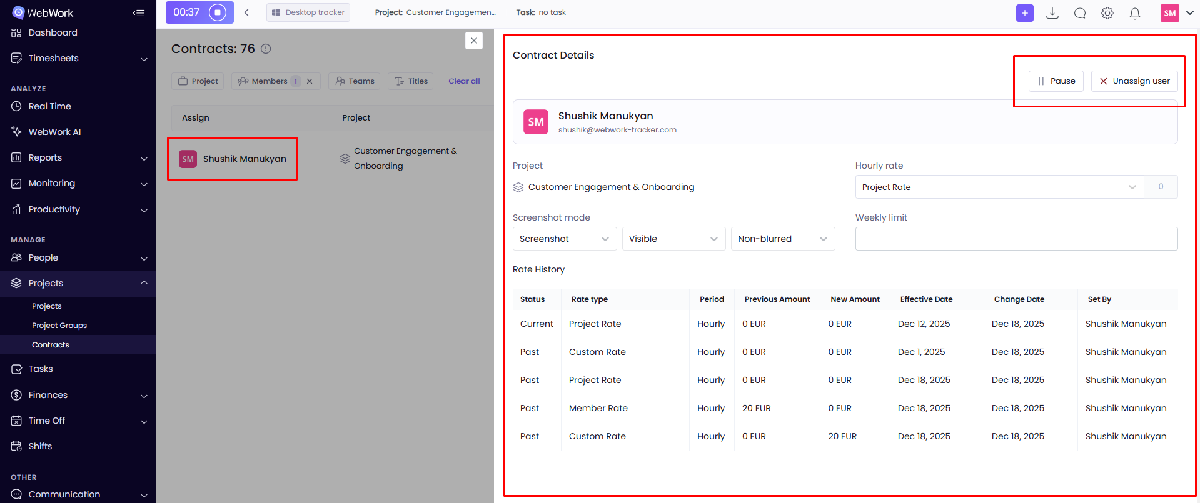Click the purple plus add button
The width and height of the screenshot is (1200, 503).
1024,13
